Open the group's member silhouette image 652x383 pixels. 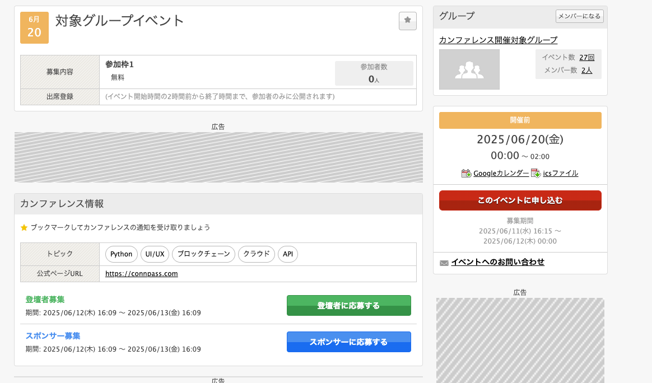469,69
